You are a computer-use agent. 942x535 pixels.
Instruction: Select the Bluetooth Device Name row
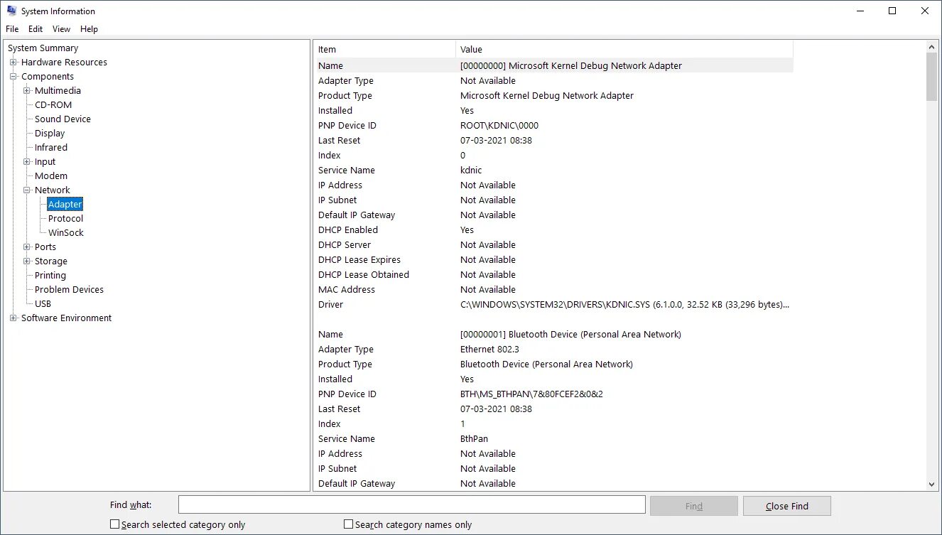[x=553, y=335]
